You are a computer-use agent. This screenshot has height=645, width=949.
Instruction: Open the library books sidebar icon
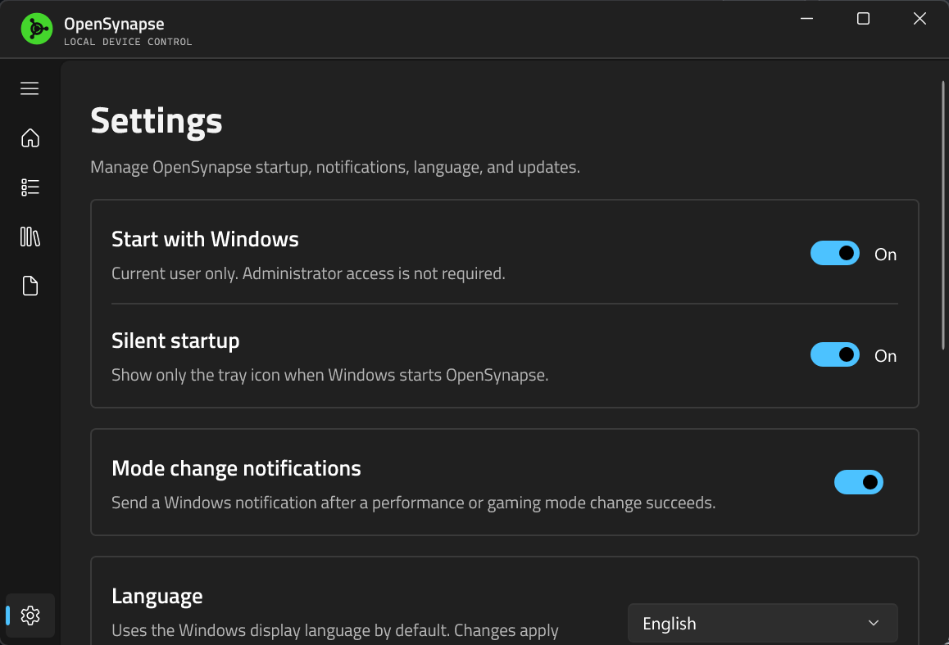(30, 237)
